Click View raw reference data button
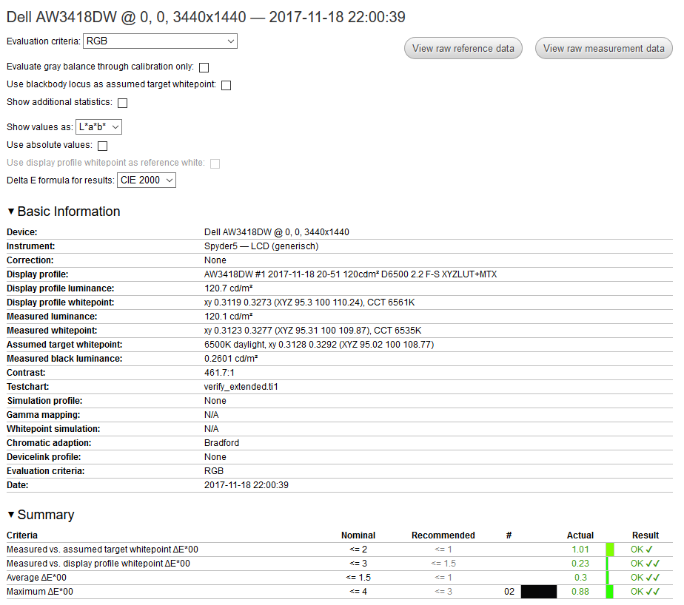 (x=463, y=48)
